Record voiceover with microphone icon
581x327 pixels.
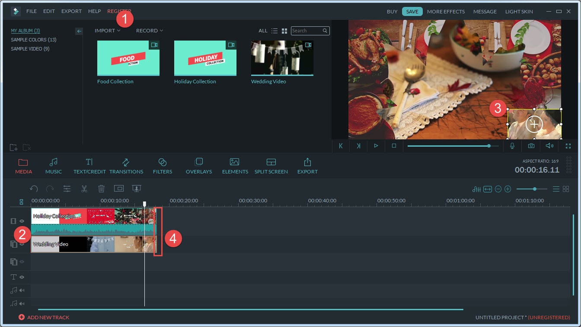click(x=512, y=146)
